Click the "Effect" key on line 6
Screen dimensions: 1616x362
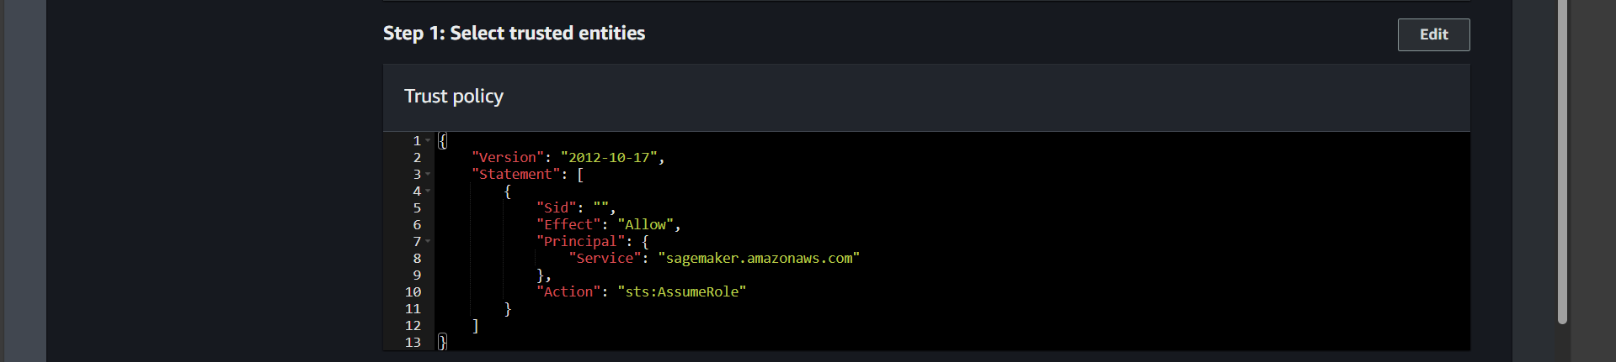click(x=568, y=225)
